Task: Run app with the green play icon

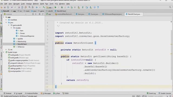Action: click(55, 7)
